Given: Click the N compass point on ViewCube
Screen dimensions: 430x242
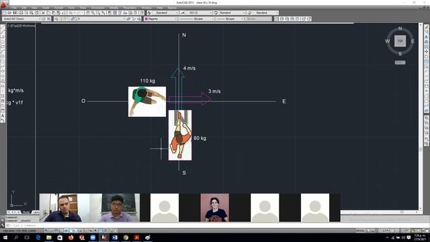Looking at the screenshot, I should pyautogui.click(x=400, y=28).
